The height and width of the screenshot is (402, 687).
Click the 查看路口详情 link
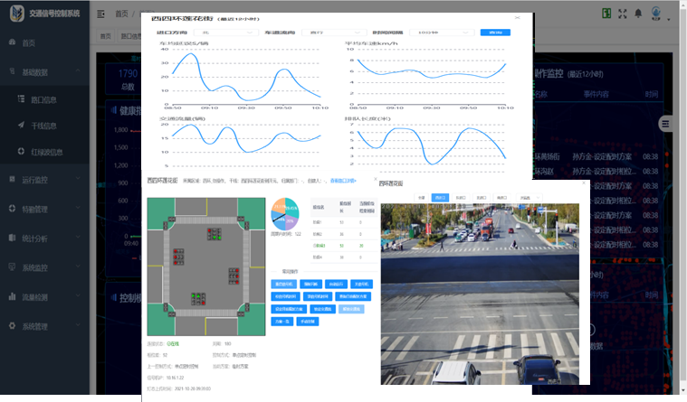[x=348, y=180]
